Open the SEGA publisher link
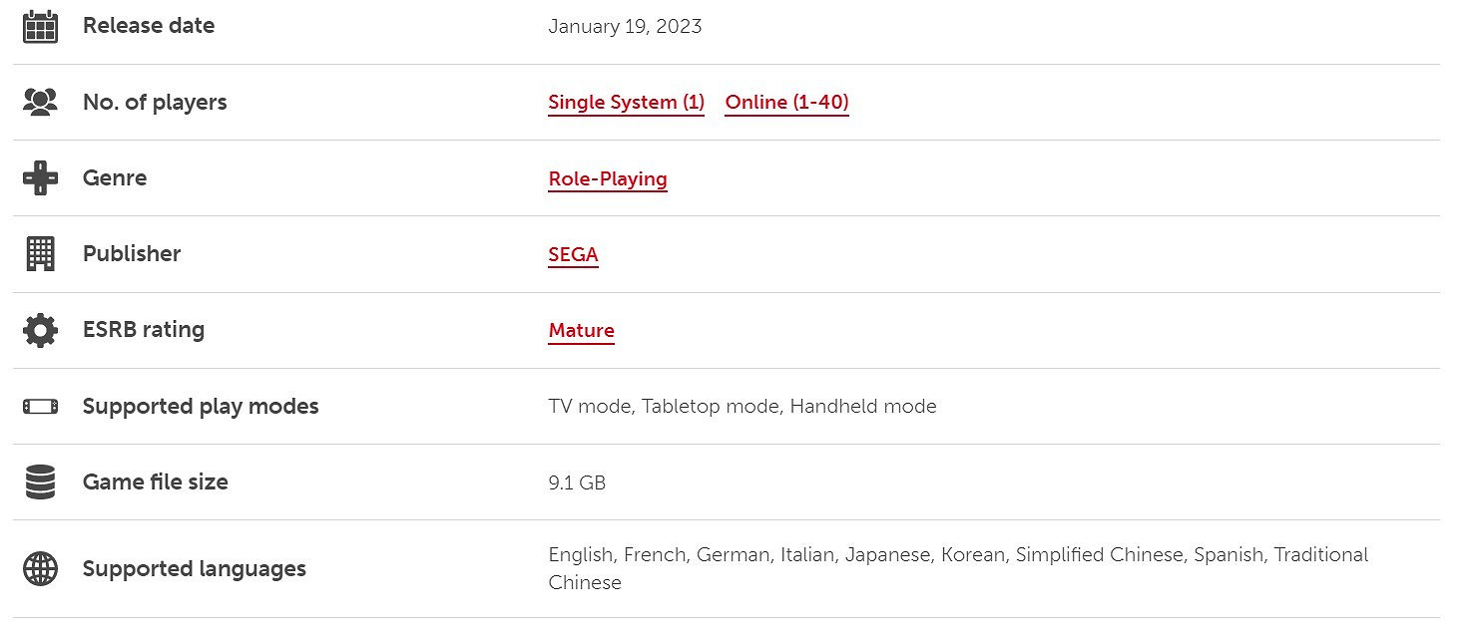This screenshot has height=639, width=1484. tap(573, 255)
